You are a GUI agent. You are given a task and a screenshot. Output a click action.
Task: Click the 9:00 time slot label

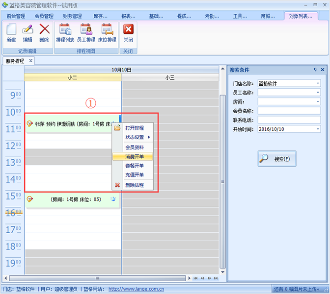[16, 95]
